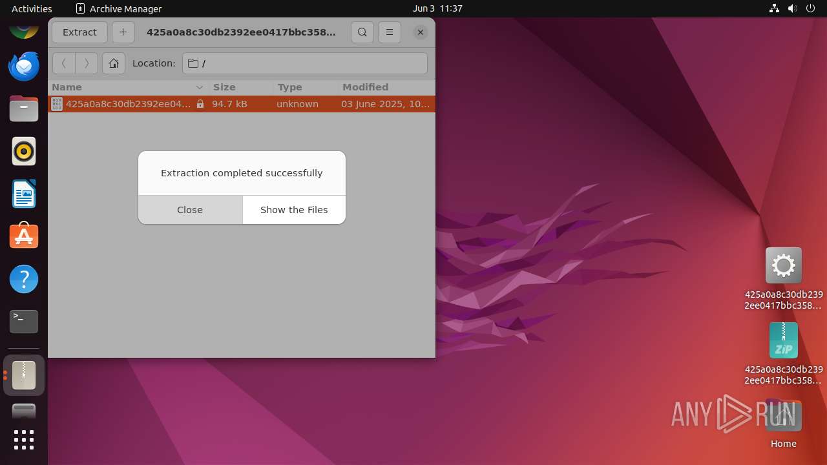The image size is (827, 465).
Task: Launch LibreOffice Writer from the dock
Action: click(x=24, y=194)
